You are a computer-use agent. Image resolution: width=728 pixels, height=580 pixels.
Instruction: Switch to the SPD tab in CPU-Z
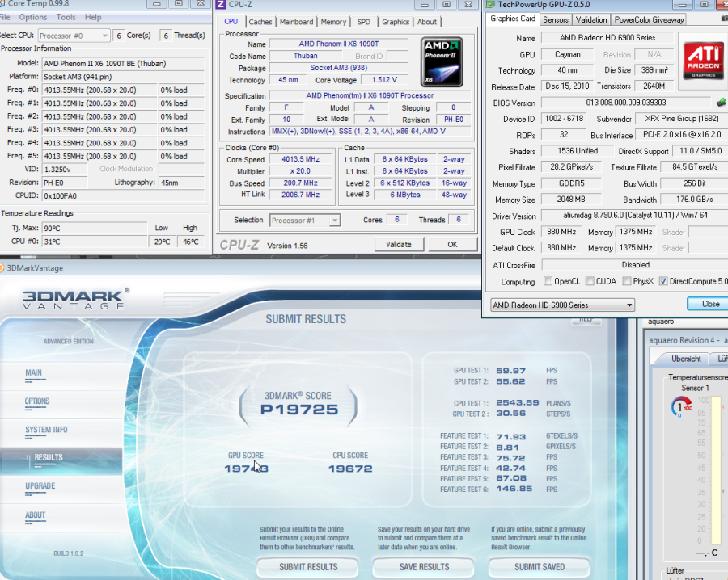click(x=363, y=22)
